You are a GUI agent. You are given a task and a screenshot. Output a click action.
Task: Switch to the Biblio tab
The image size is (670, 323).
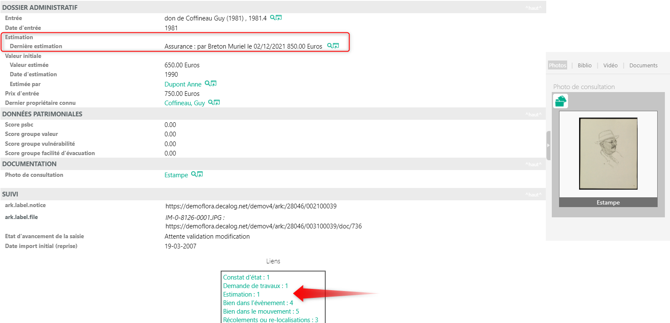(584, 65)
